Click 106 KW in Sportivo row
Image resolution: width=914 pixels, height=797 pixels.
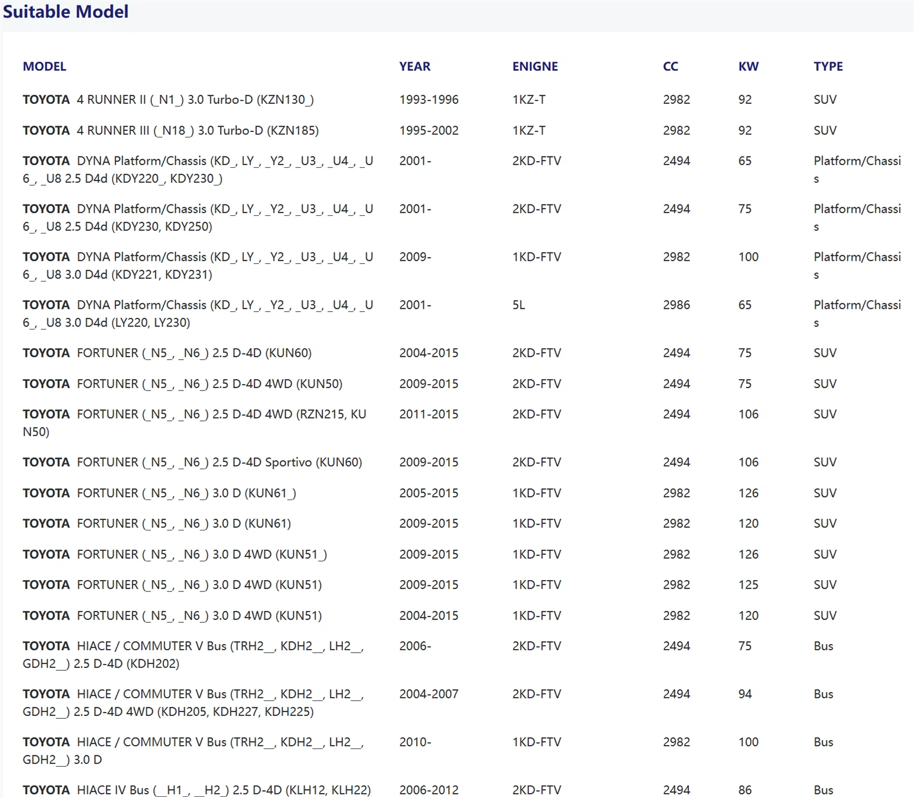[x=748, y=462]
